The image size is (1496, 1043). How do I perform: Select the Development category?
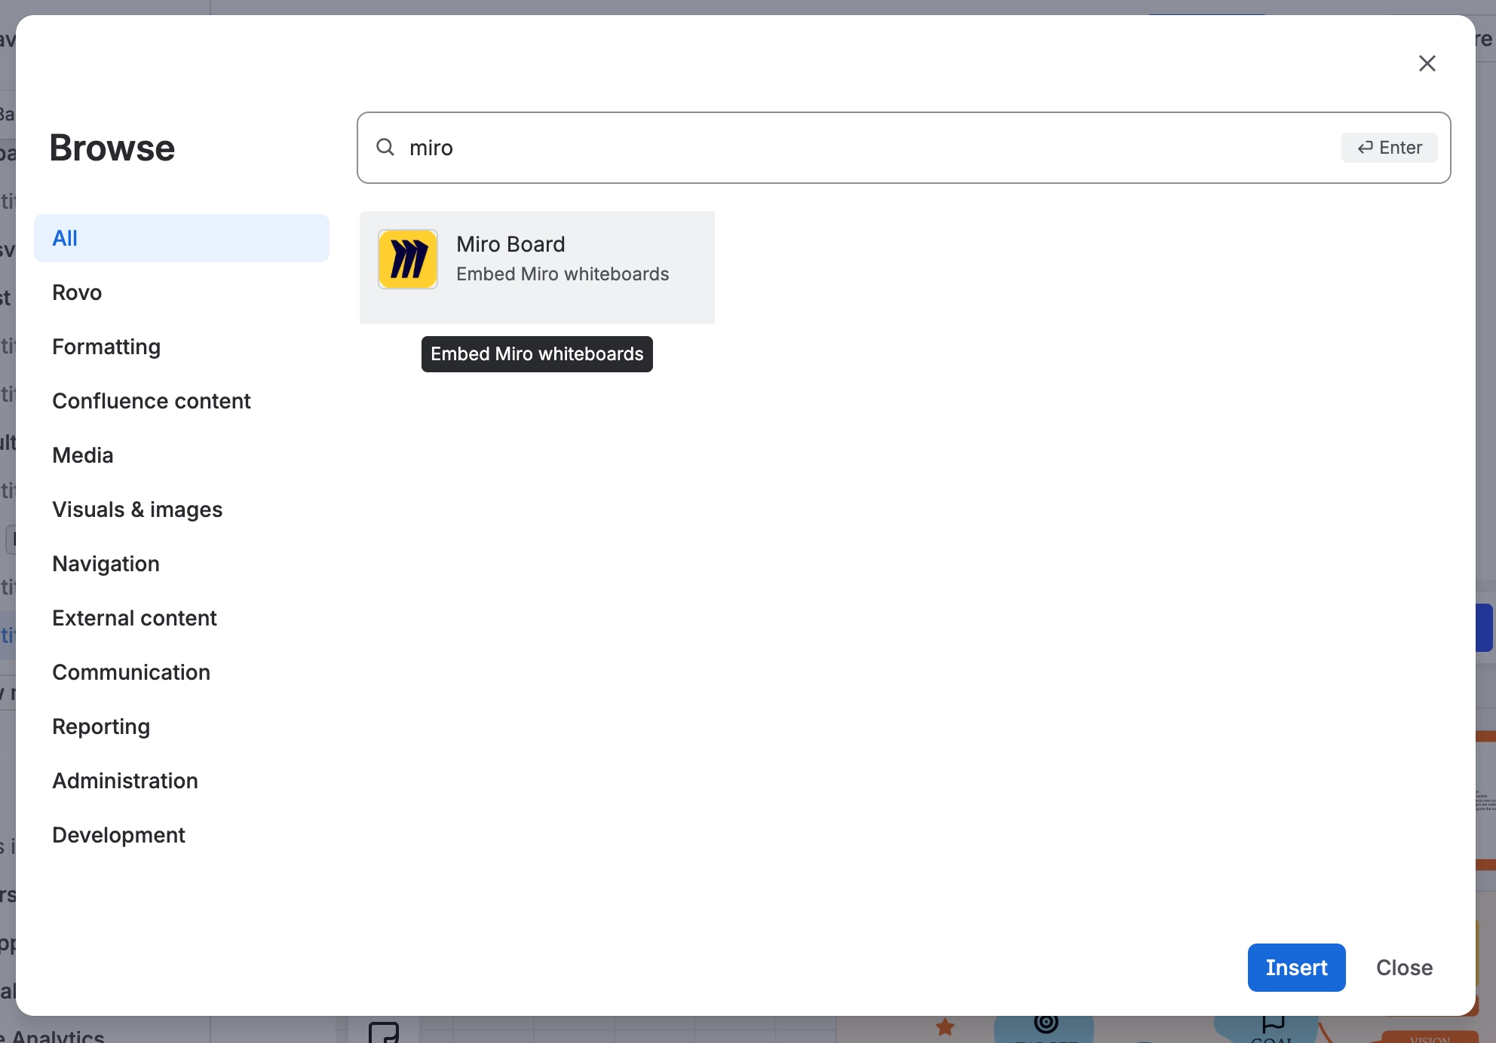pyautogui.click(x=182, y=835)
